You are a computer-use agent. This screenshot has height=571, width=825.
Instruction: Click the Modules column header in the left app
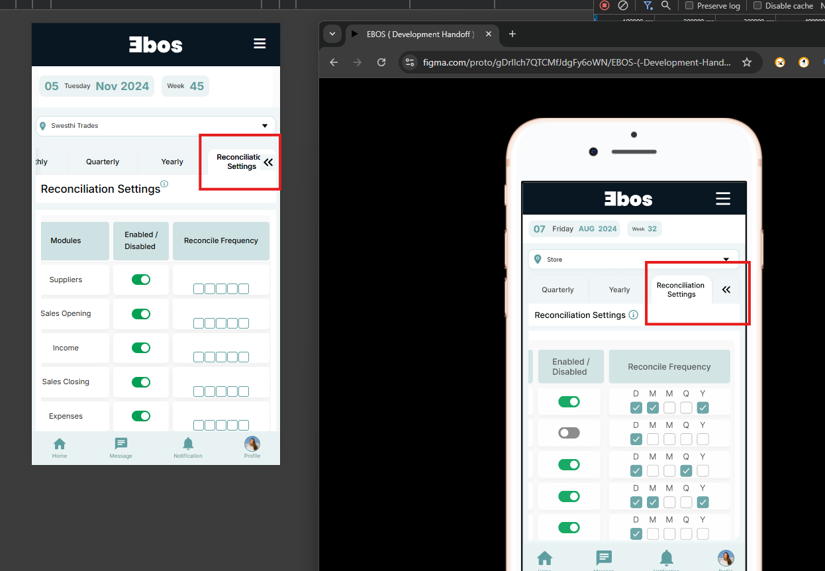75,240
